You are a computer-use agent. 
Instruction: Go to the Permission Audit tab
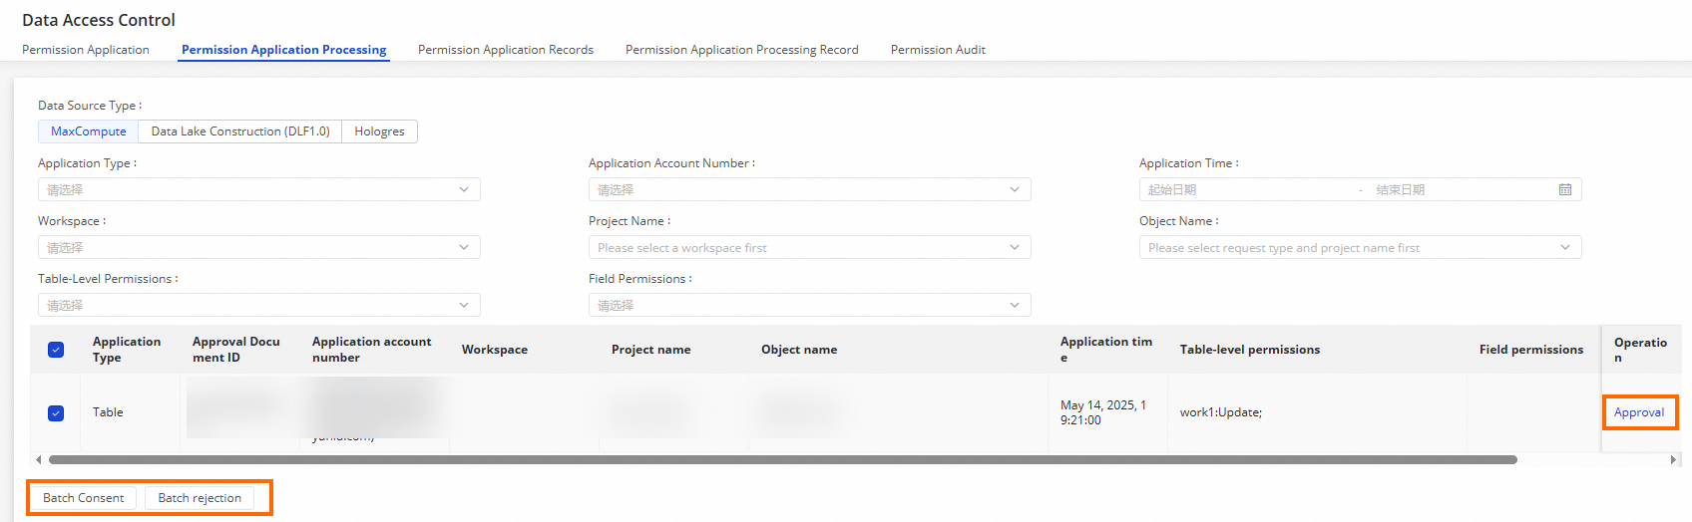click(938, 50)
